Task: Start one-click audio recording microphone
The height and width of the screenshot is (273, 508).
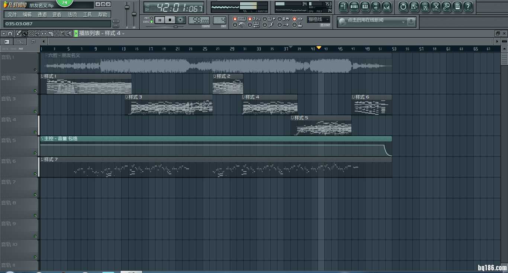Action: 446,6
